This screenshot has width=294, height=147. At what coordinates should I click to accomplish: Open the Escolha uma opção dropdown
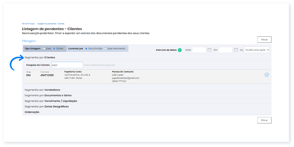click(257, 50)
